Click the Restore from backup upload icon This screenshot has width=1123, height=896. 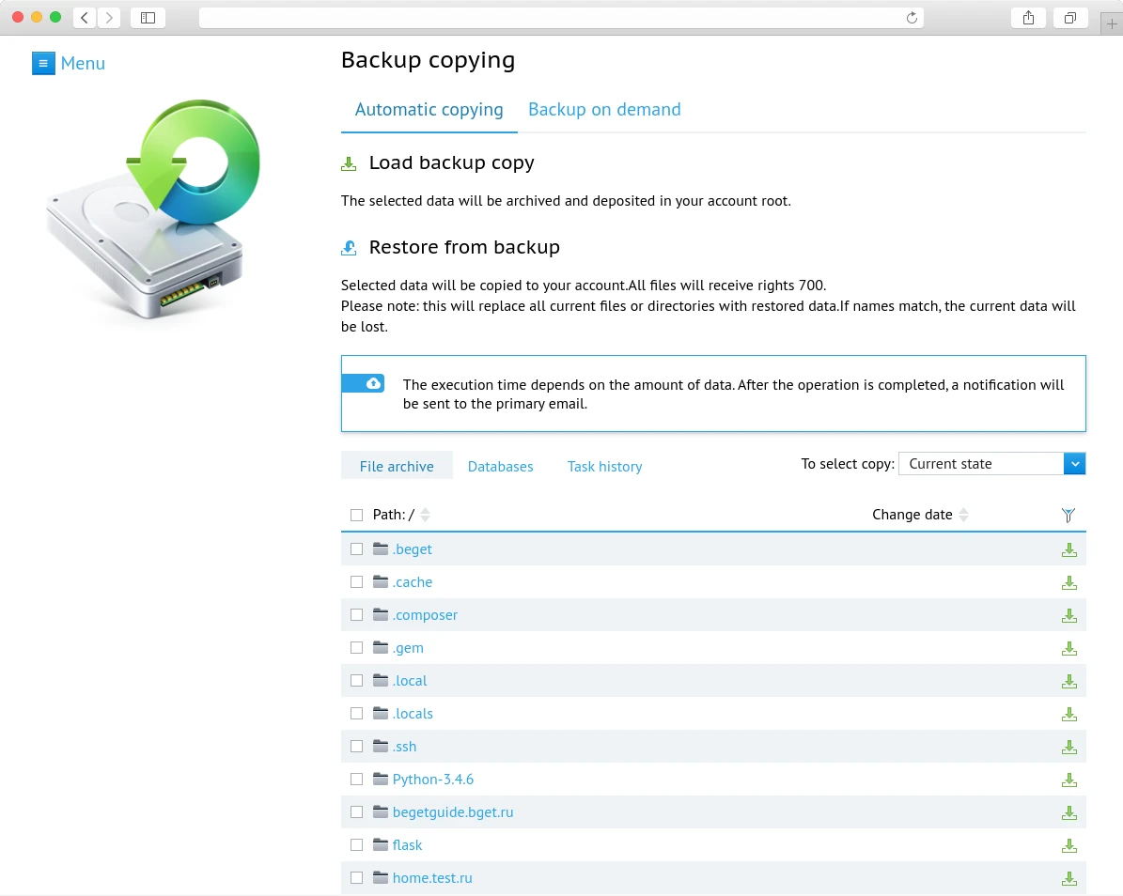coord(349,247)
